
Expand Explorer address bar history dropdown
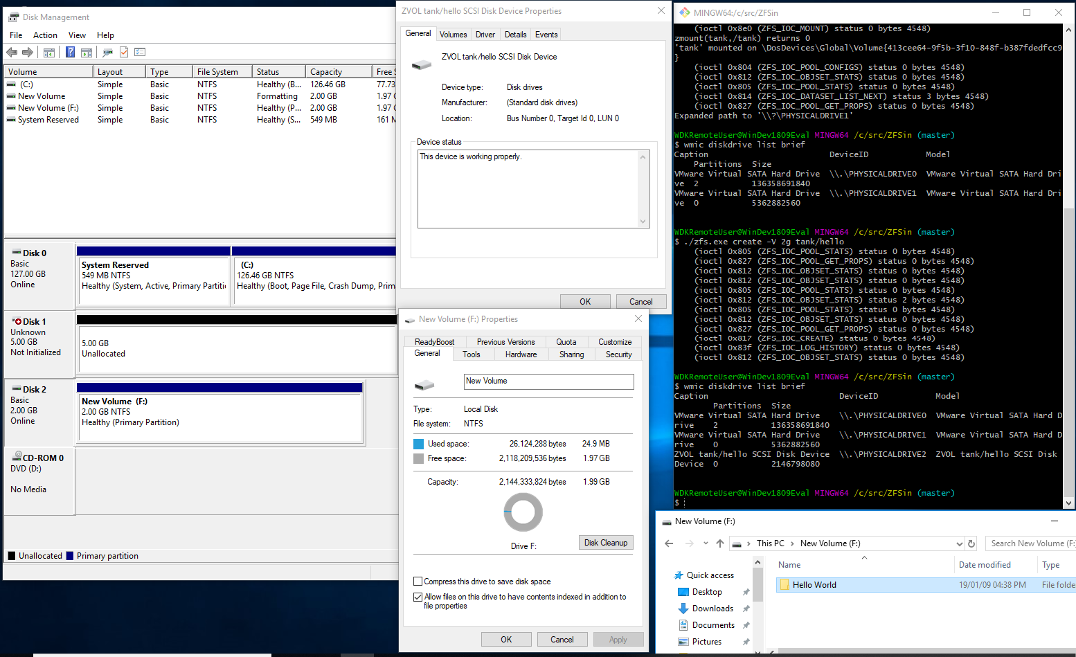tap(959, 544)
